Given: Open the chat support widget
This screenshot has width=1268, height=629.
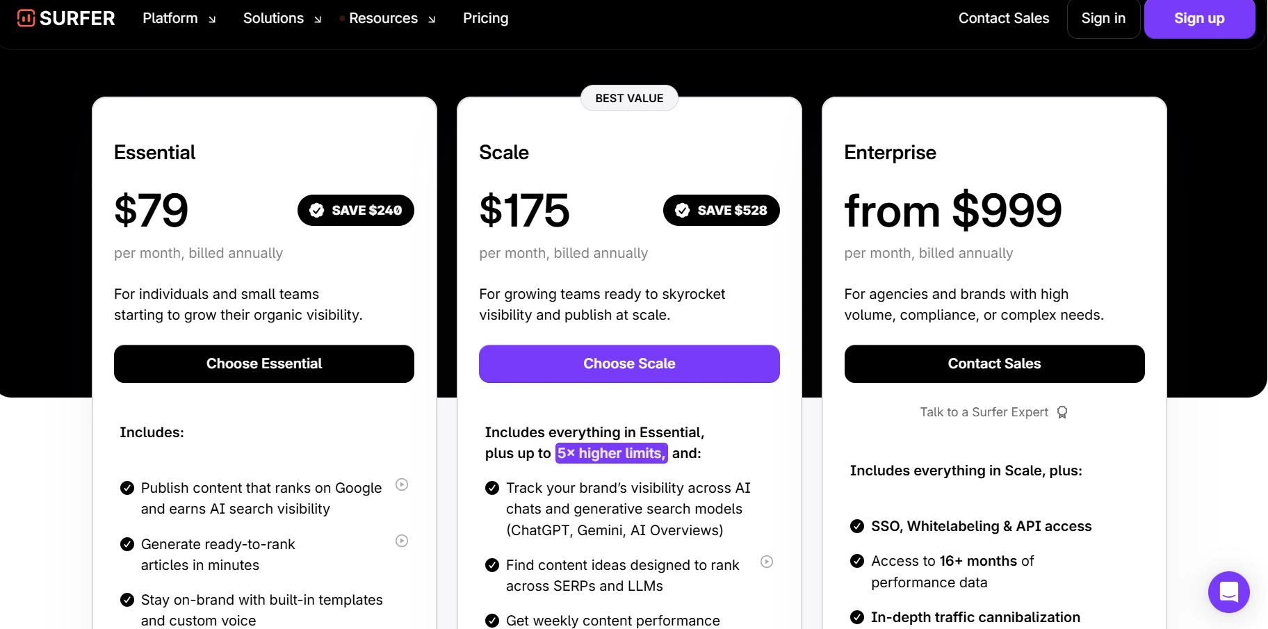Looking at the screenshot, I should click(1228, 591).
